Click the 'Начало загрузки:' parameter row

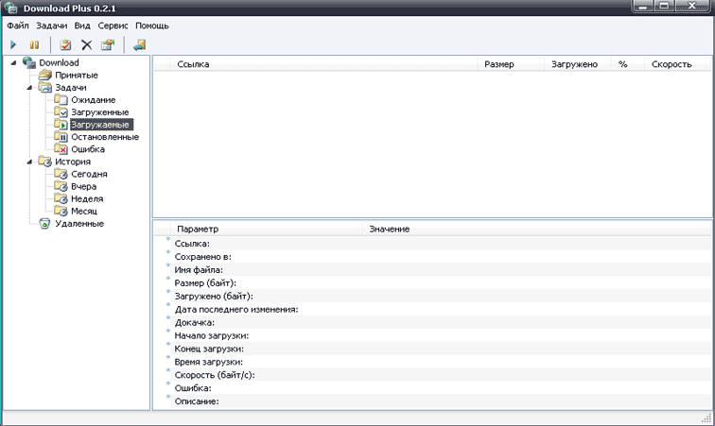click(x=433, y=335)
